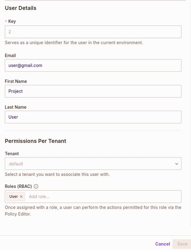The height and width of the screenshot is (252, 191).
Task: Select the First Name input field
Action: (x=93, y=91)
